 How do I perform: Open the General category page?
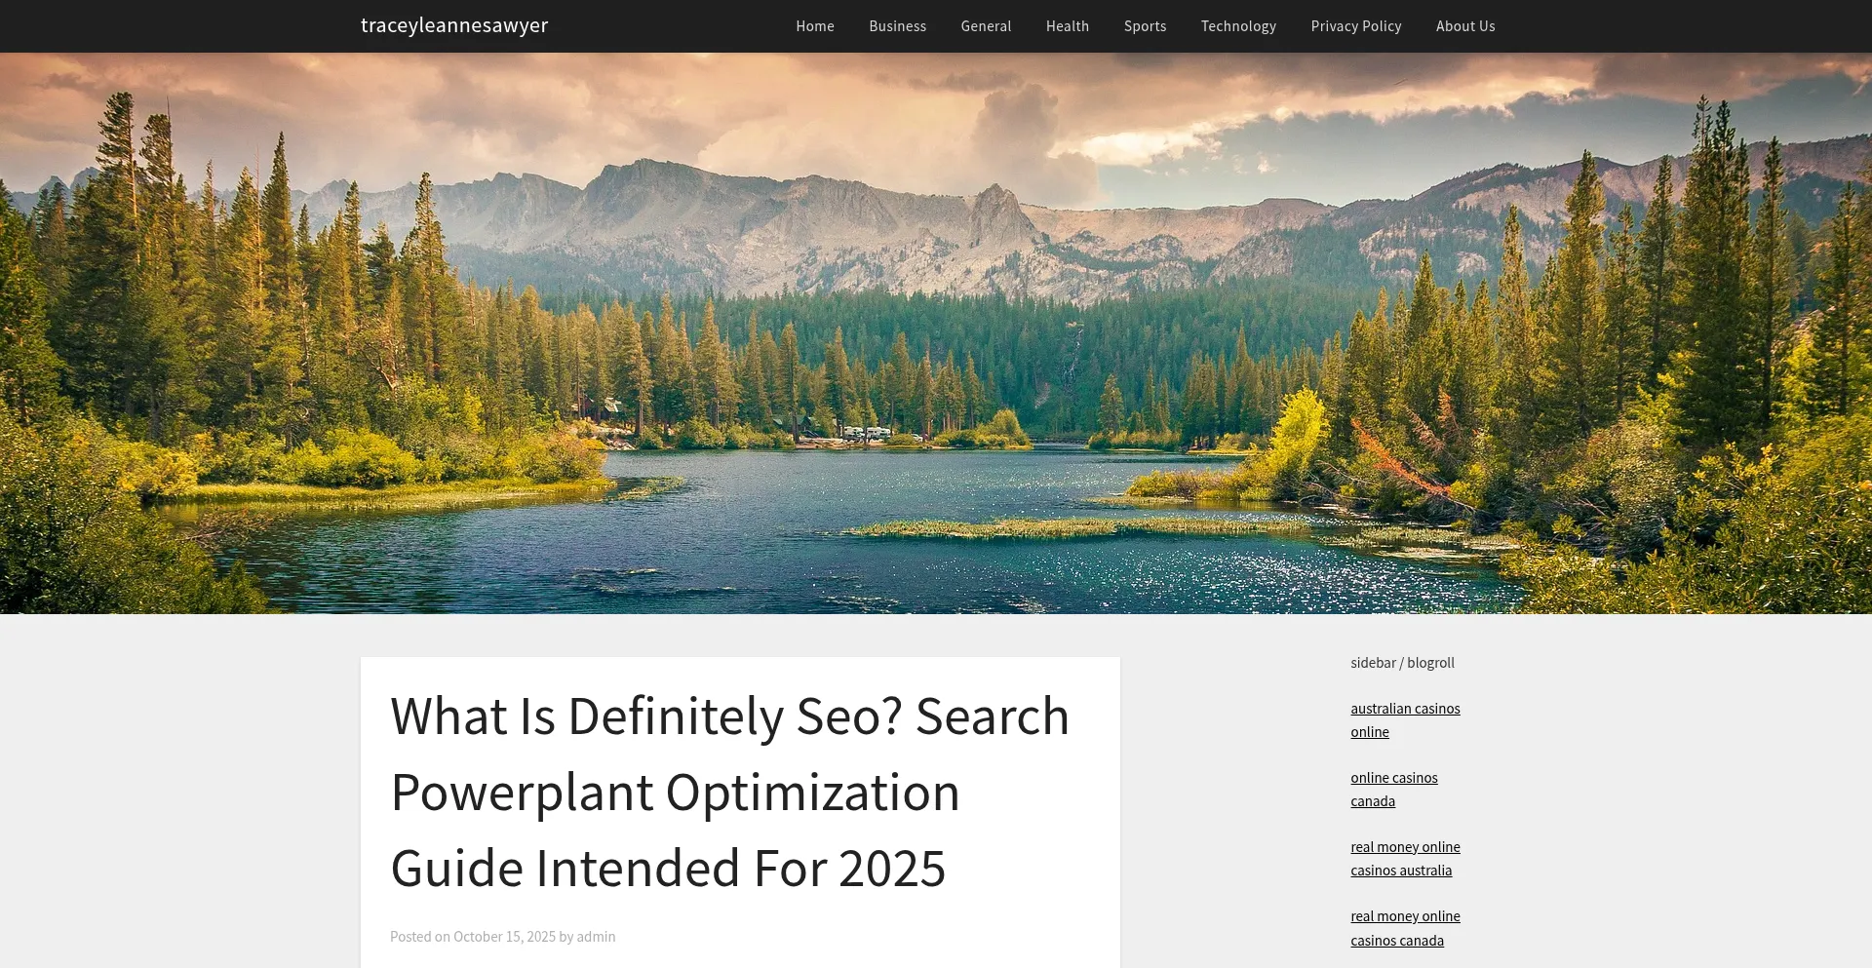986,26
